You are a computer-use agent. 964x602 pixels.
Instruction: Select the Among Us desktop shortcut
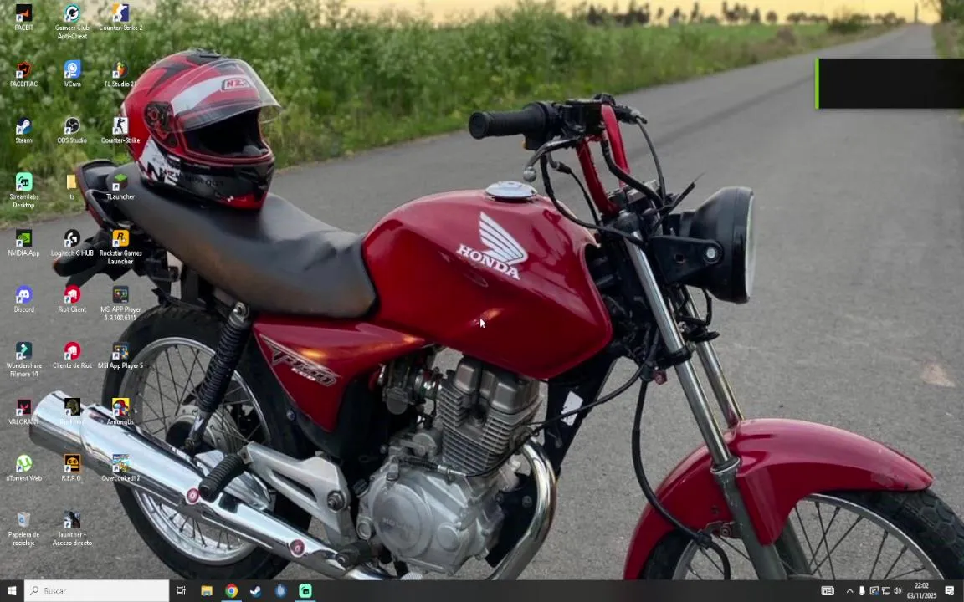120,411
